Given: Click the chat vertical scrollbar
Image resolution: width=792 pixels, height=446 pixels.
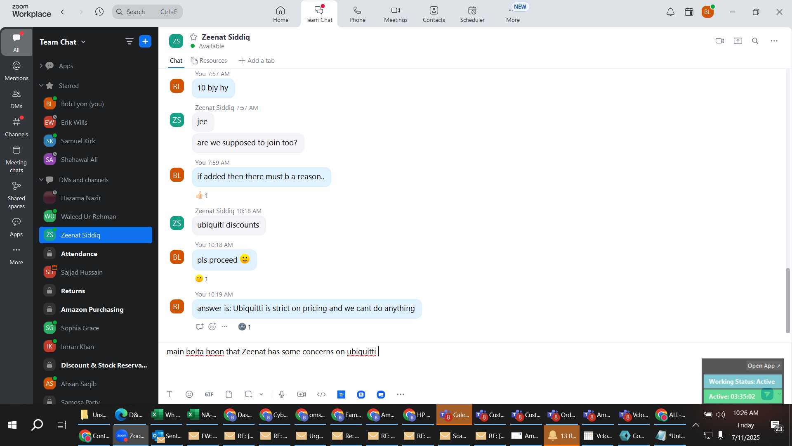Looking at the screenshot, I should [787, 300].
